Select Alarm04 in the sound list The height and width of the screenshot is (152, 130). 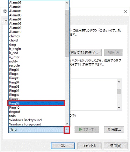37,7
